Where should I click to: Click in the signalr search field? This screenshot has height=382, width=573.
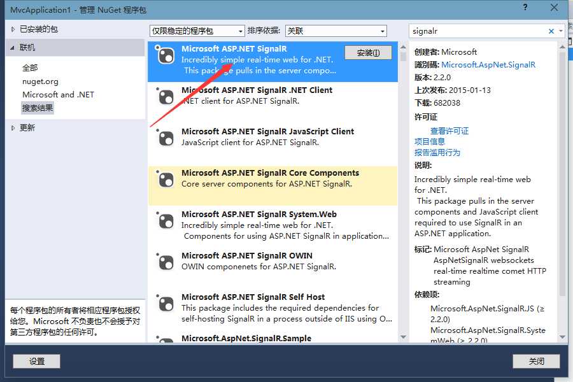click(478, 31)
